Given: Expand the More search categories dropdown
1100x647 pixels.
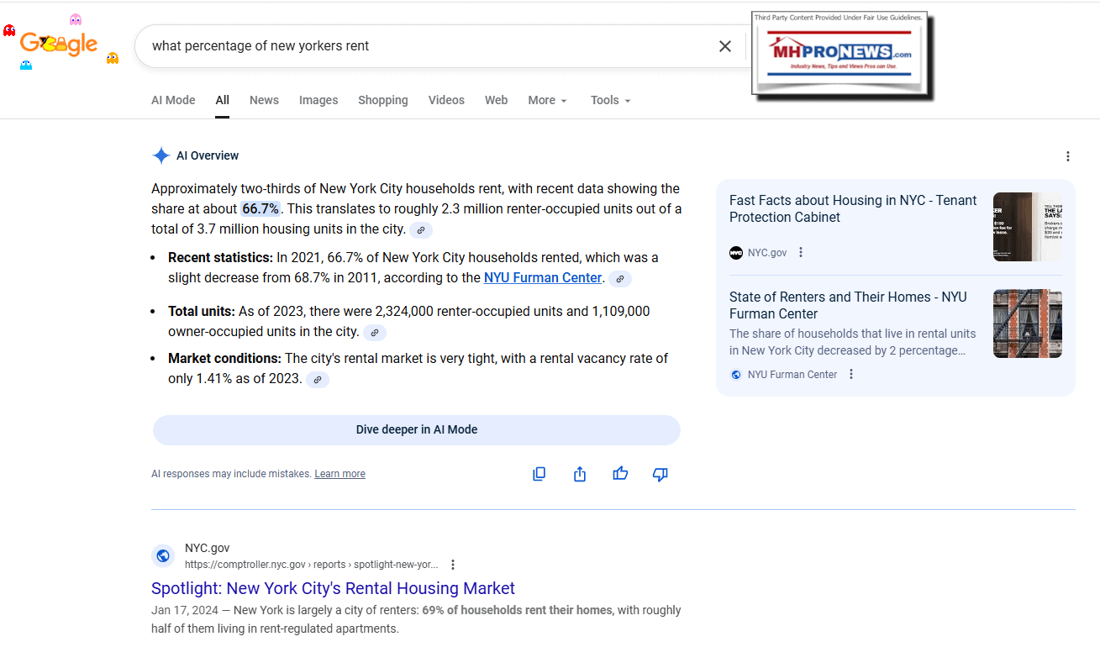Looking at the screenshot, I should point(547,100).
